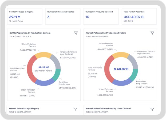This screenshot has width=166, height=120.
Task: Click the 69,115,100 center value in donut
Action: pos(44,67)
